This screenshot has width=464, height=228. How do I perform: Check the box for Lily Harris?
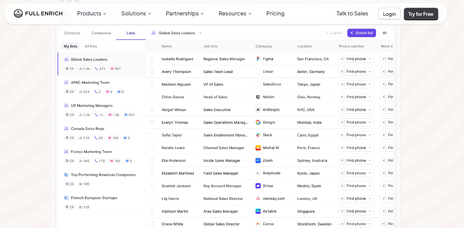(x=152, y=199)
